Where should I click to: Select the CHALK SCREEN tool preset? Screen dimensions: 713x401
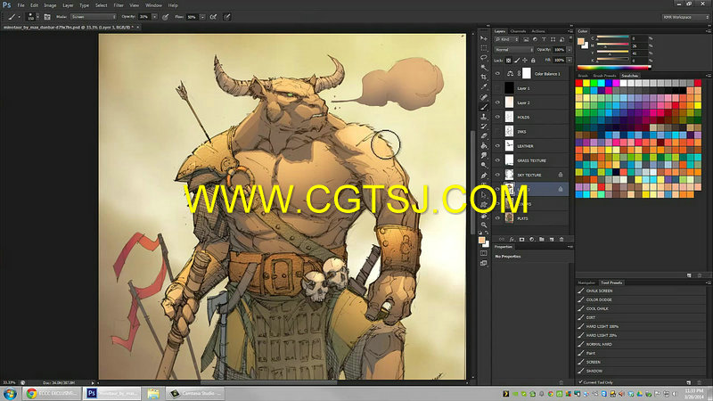pyautogui.click(x=641, y=291)
